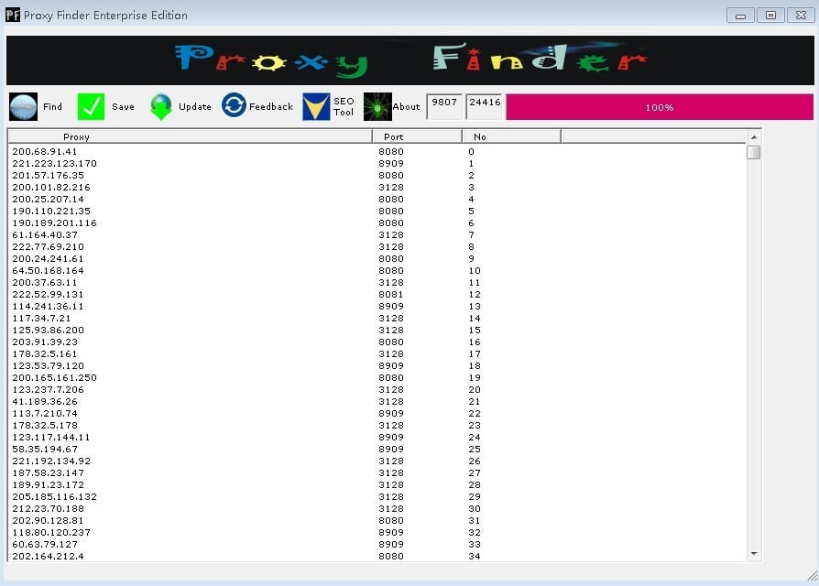Select proxy 41.189.36.26
Viewport: 819px width, 586px height.
45,402
